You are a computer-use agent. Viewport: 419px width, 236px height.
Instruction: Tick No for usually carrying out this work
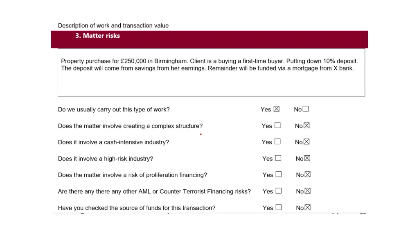[x=306, y=109]
